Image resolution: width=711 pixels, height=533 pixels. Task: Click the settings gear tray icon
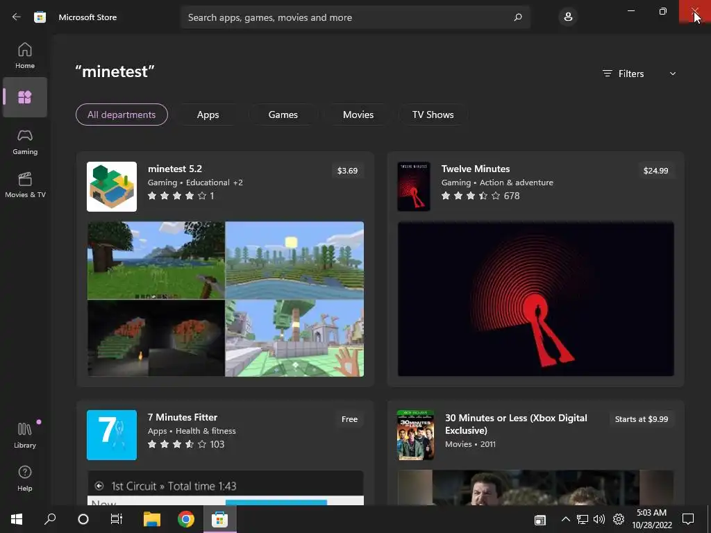[618, 519]
